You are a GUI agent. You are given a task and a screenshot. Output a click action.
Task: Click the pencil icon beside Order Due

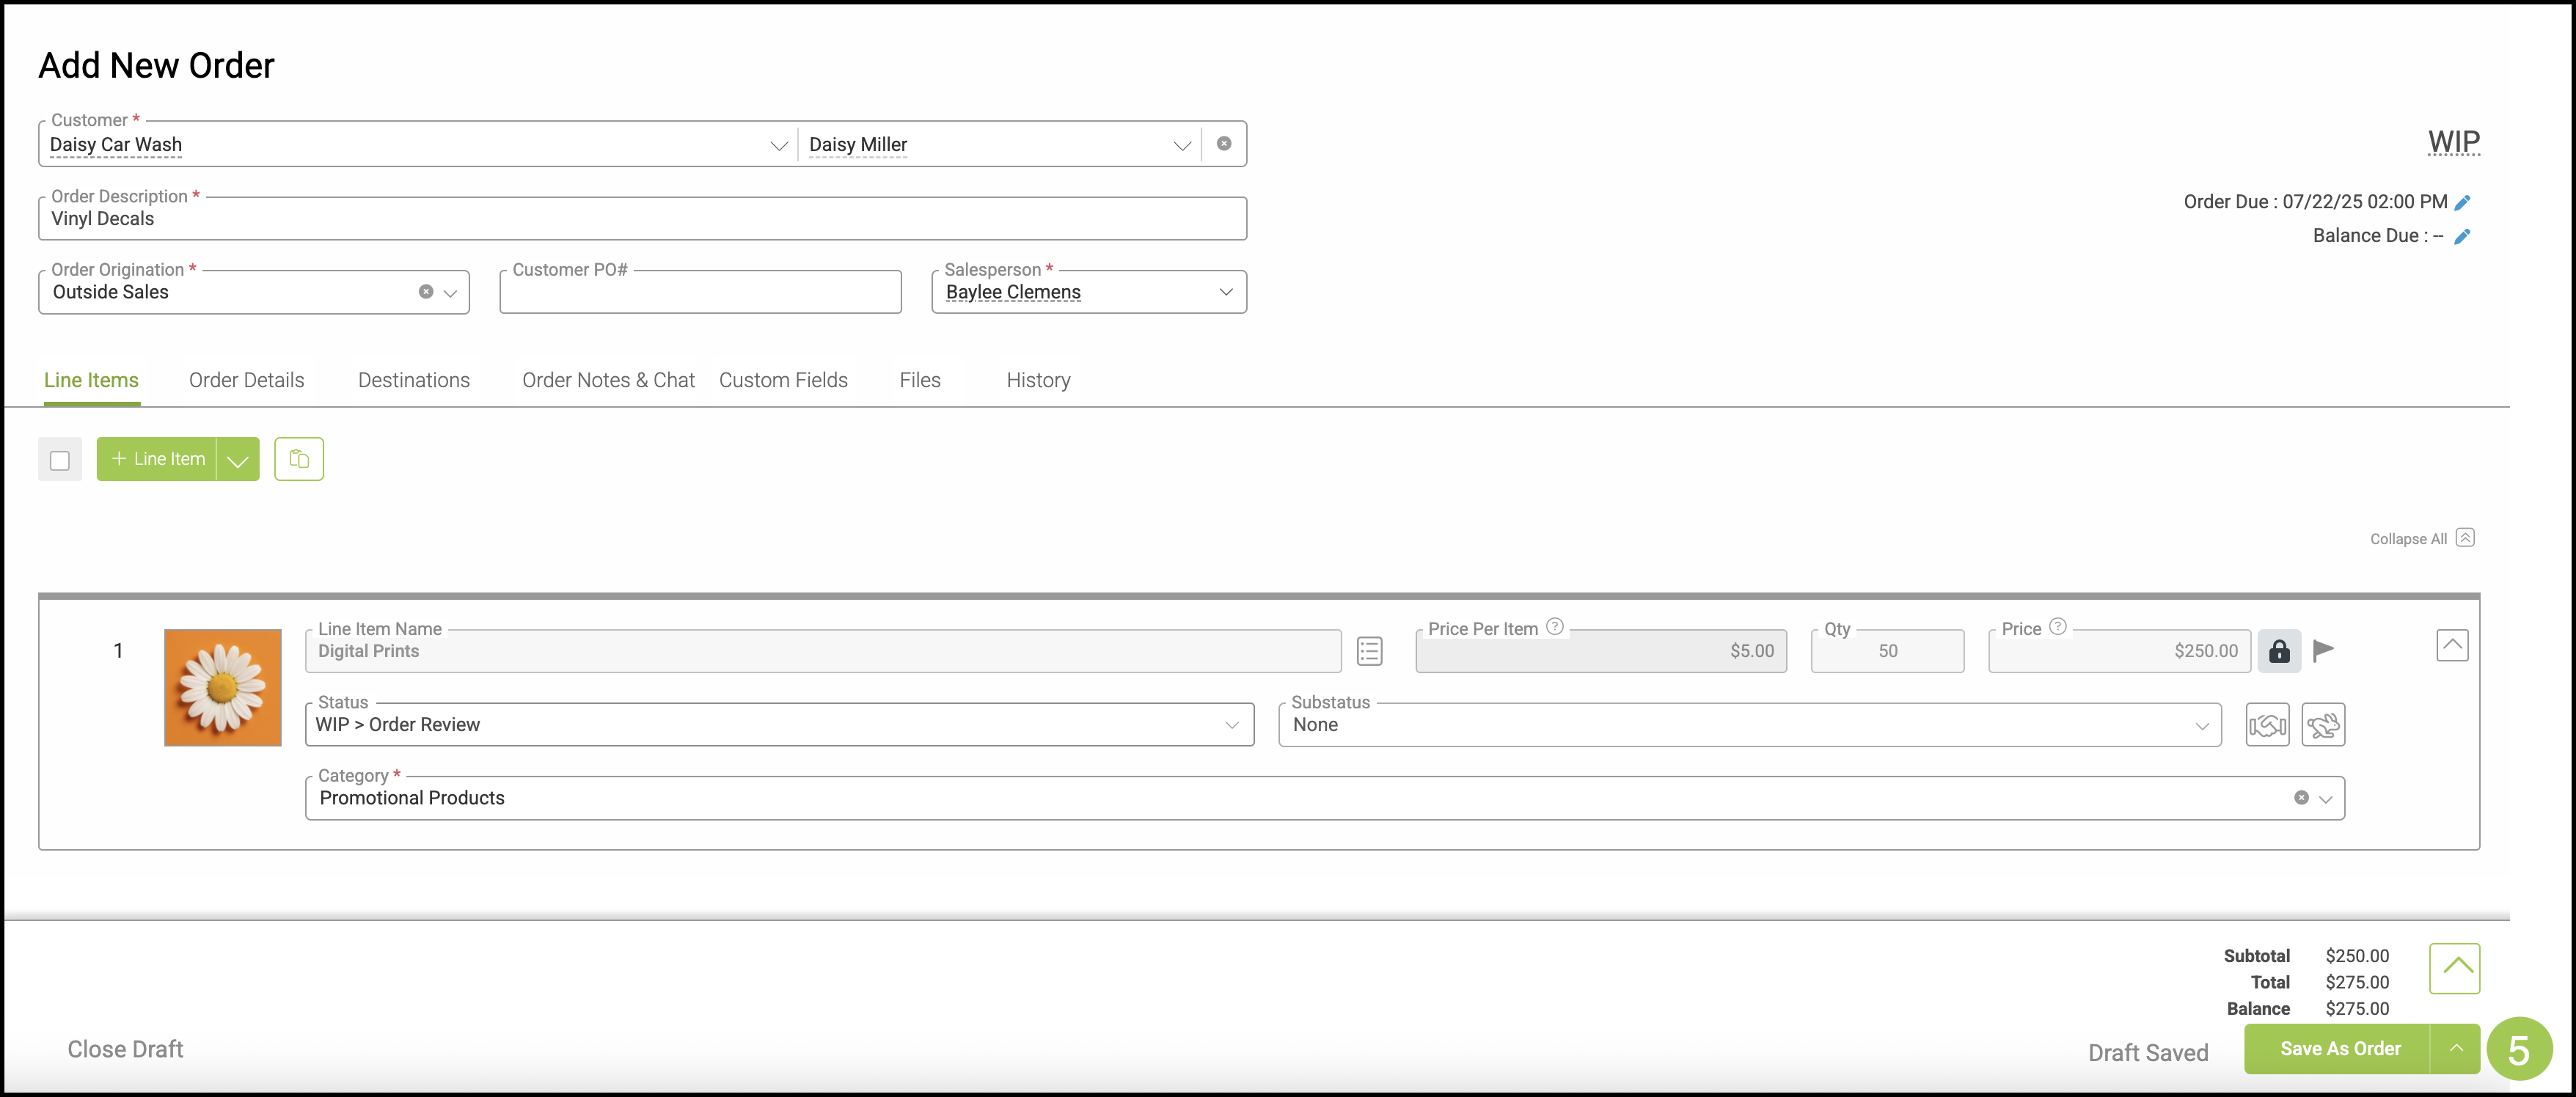pos(2462,203)
